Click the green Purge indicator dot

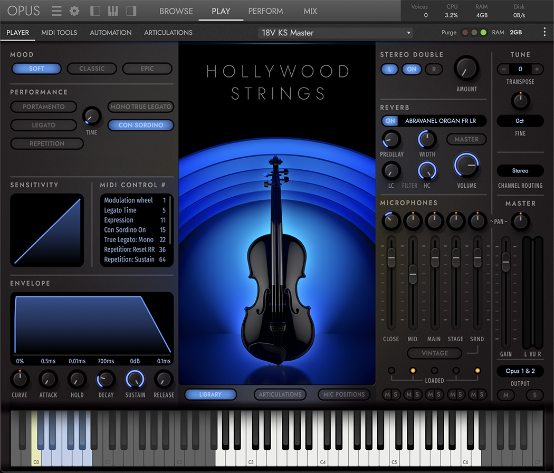pyautogui.click(x=483, y=33)
